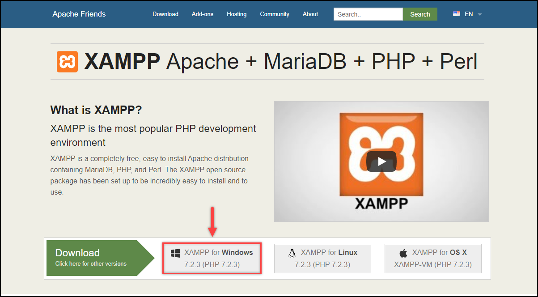Click the green Download other versions banner
The height and width of the screenshot is (297, 538).
100,258
